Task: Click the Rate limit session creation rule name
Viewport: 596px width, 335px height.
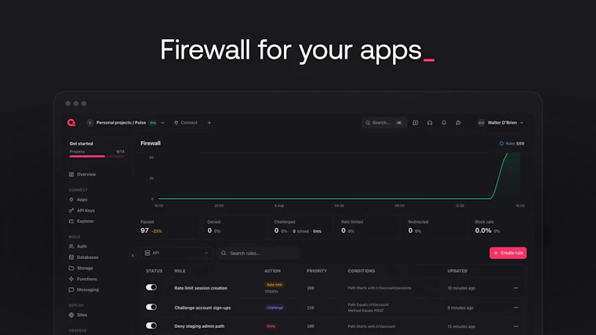Action: 201,288
